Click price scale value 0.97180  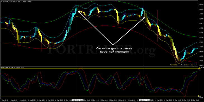click(x=201, y=42)
